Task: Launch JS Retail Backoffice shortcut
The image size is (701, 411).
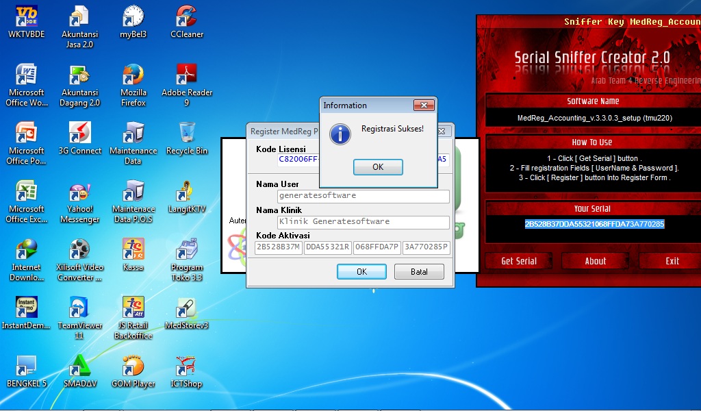Action: [133, 318]
